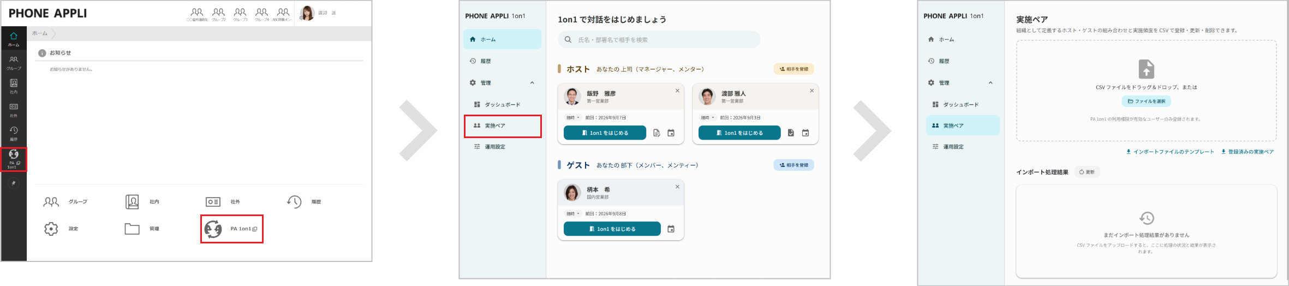Screen dimensions: 1289x286
Task: Click 更新 refresh button
Action: pyautogui.click(x=1087, y=172)
